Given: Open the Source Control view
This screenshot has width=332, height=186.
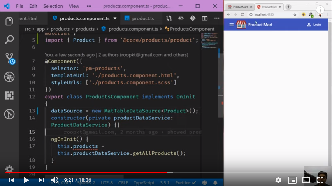Looking at the screenshot, I should [9, 59].
